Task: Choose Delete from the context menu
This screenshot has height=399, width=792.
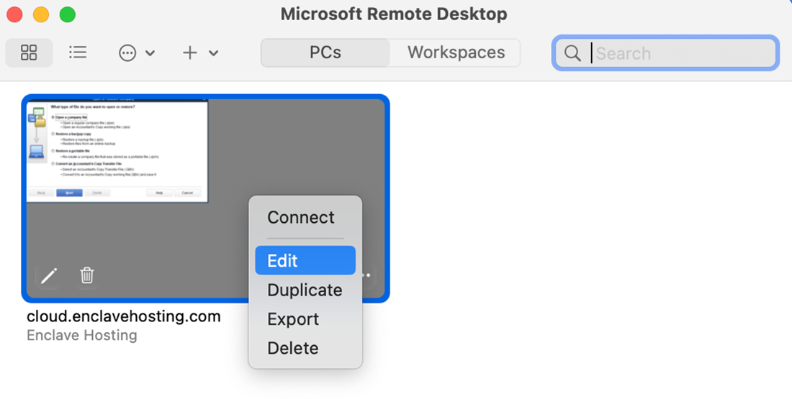Action: (305, 348)
